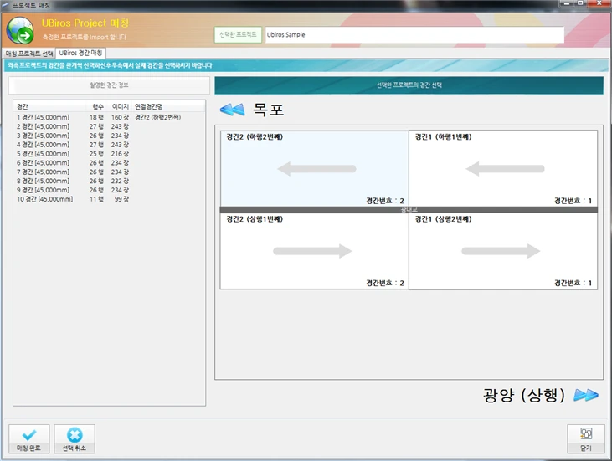Select row 10 경간 [45,000mm]

(x=109, y=199)
